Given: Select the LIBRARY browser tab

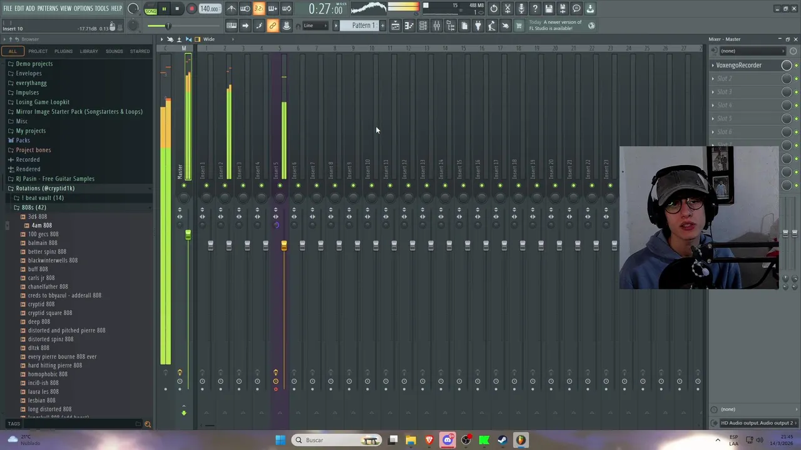Looking at the screenshot, I should point(89,51).
